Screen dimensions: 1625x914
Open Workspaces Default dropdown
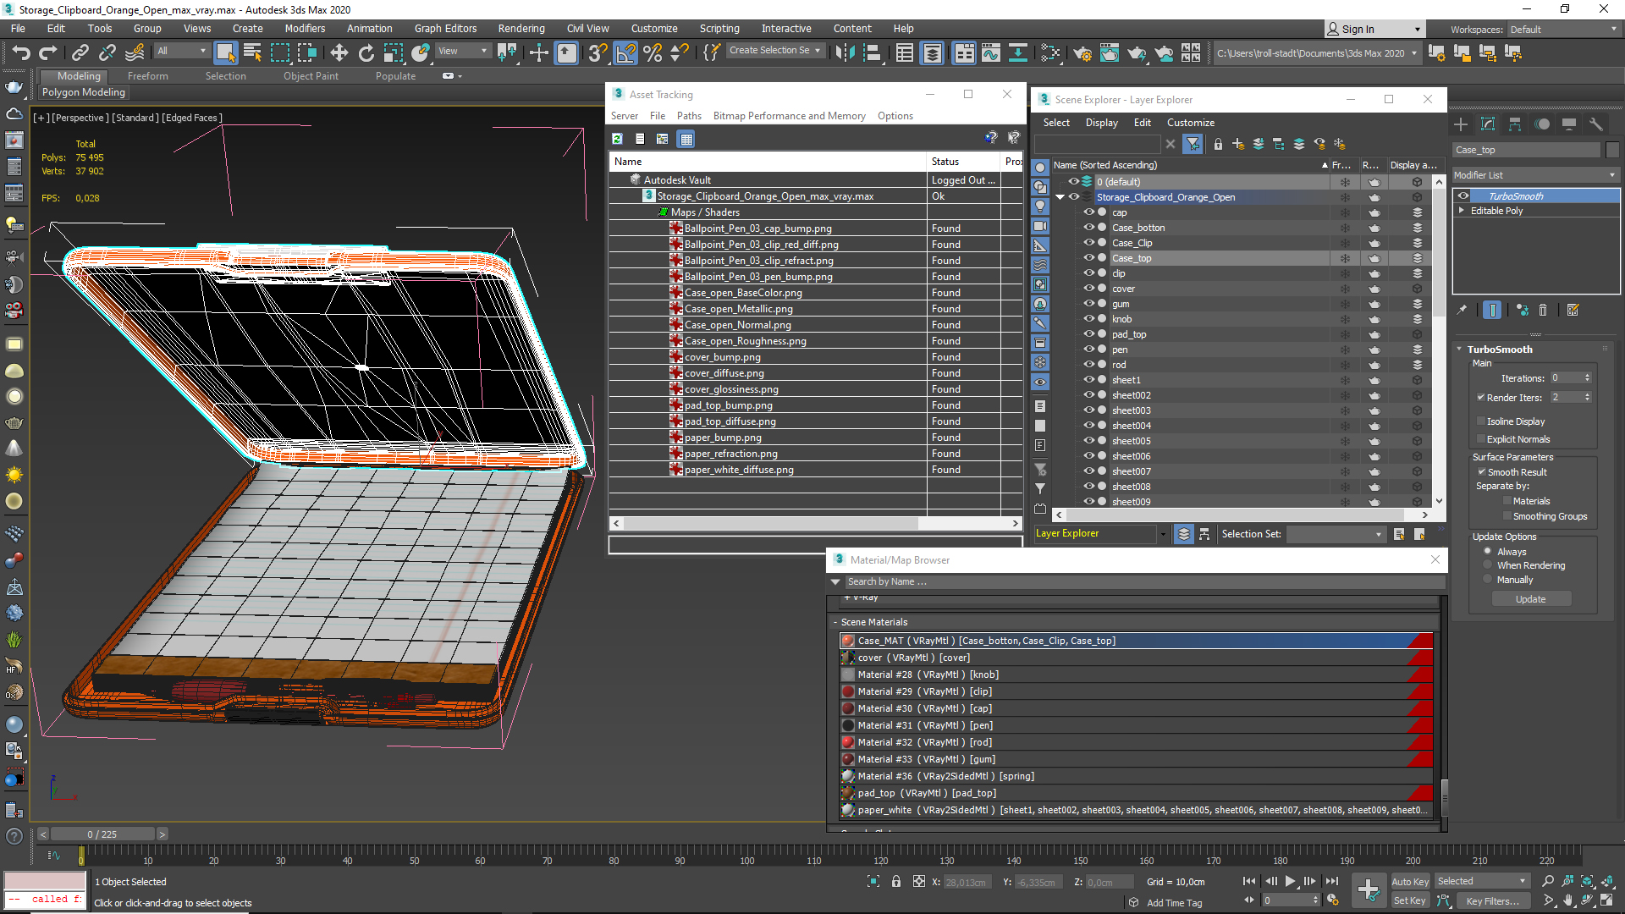point(1564,30)
